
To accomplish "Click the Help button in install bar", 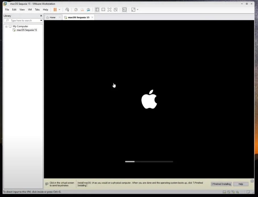I will 241,184.
